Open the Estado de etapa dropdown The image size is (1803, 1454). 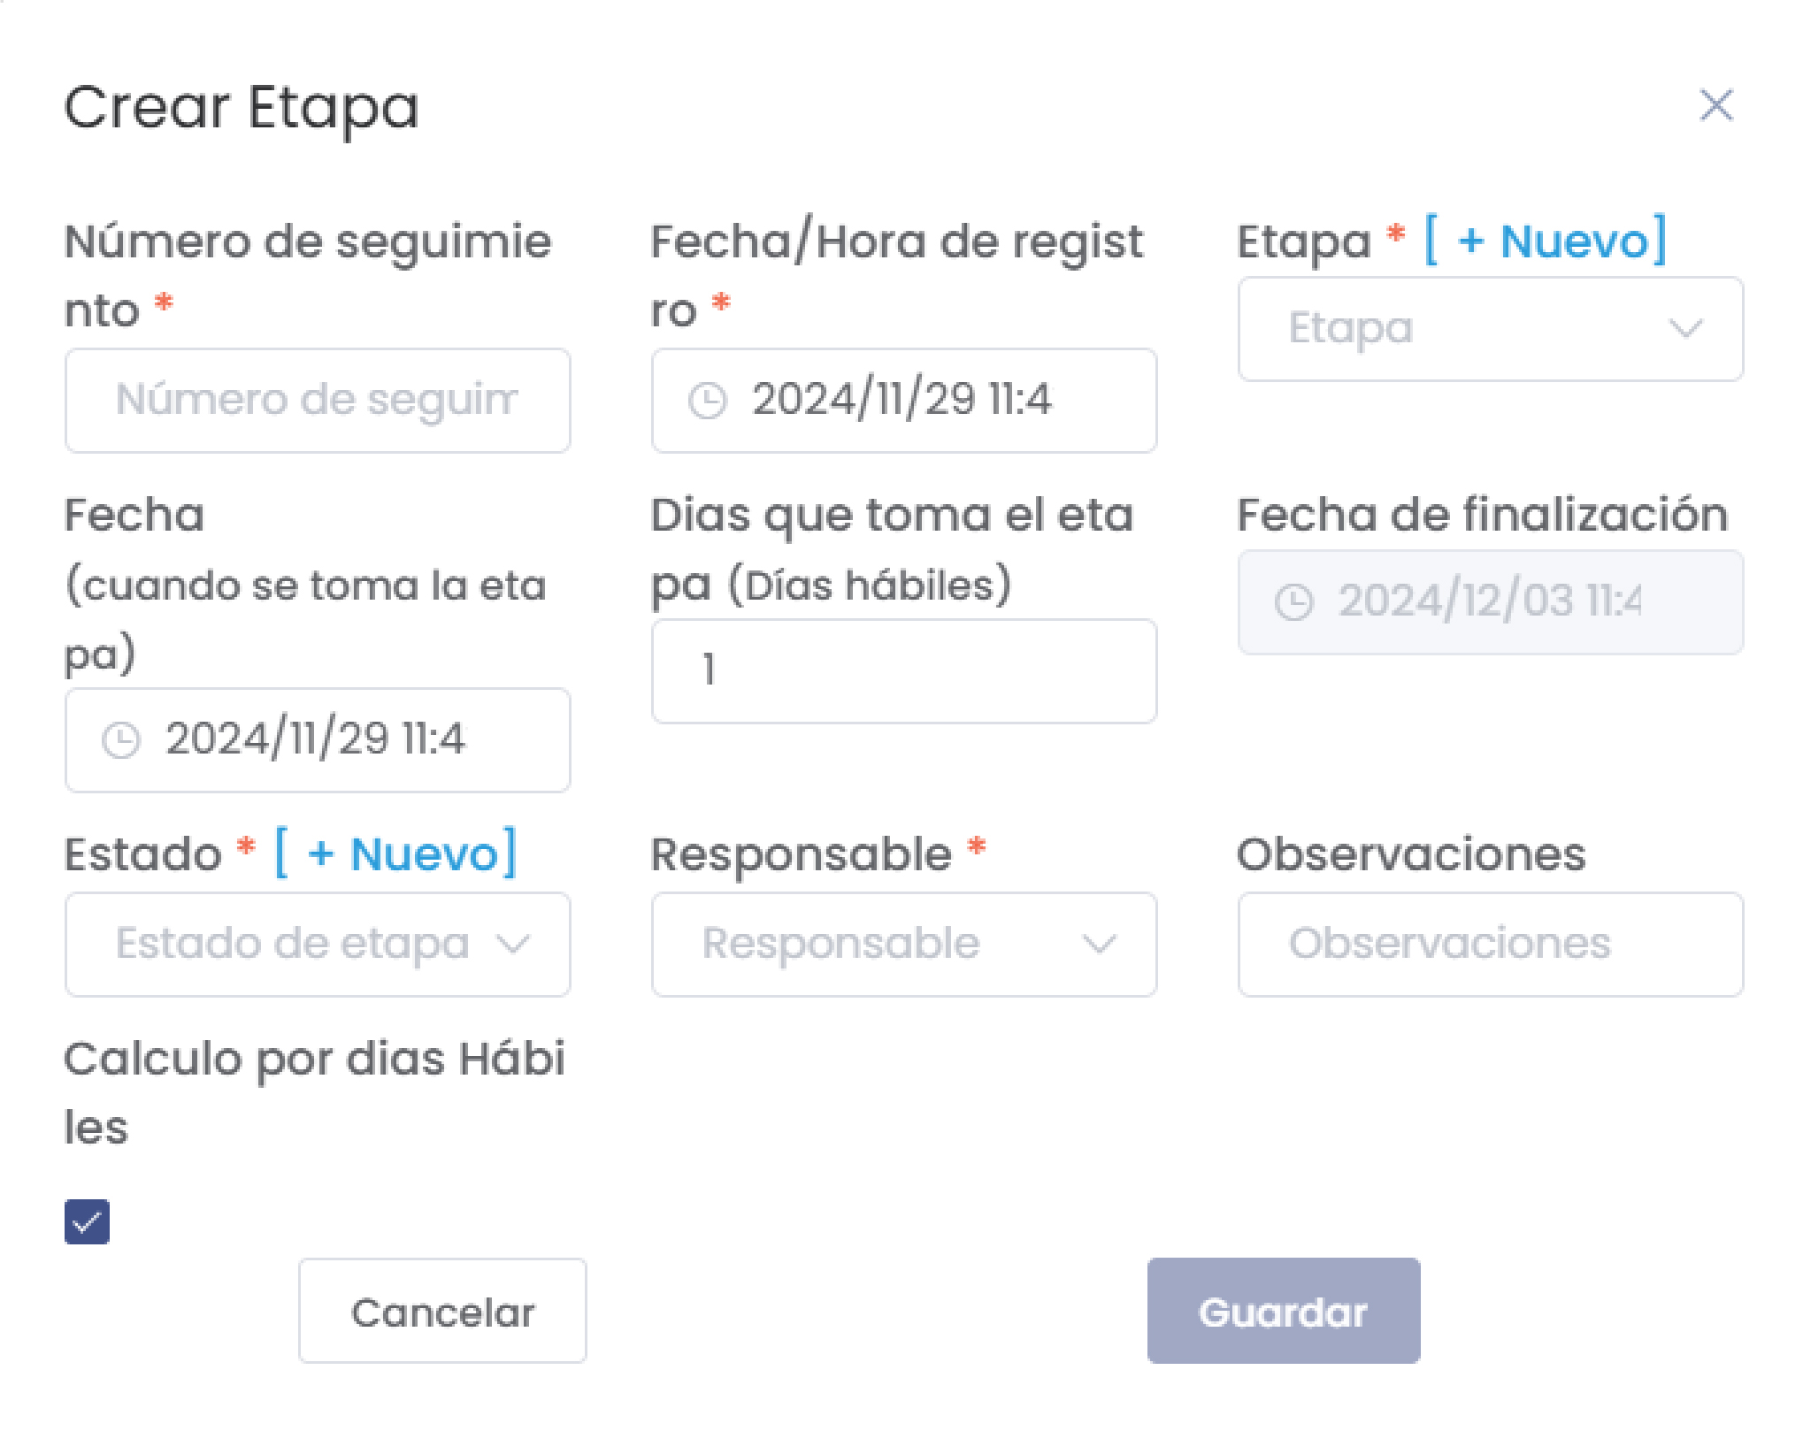point(317,945)
